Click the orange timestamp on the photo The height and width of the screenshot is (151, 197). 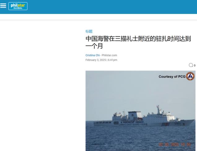[175, 144]
